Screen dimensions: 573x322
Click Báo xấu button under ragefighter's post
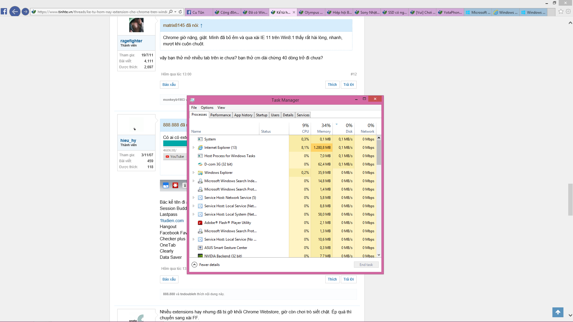pos(169,85)
